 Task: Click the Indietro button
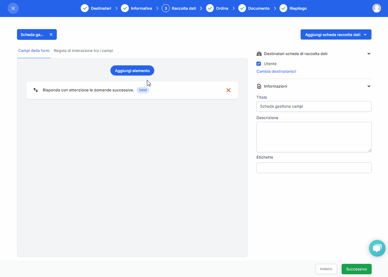click(x=326, y=269)
